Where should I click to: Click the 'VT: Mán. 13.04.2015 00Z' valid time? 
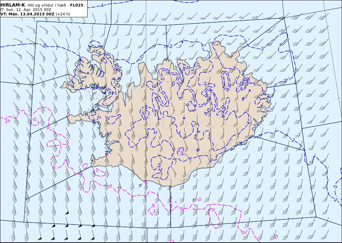tap(27, 14)
